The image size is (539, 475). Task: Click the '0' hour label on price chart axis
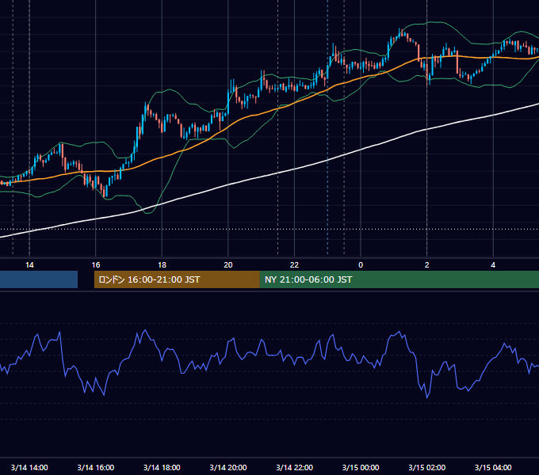(x=361, y=265)
